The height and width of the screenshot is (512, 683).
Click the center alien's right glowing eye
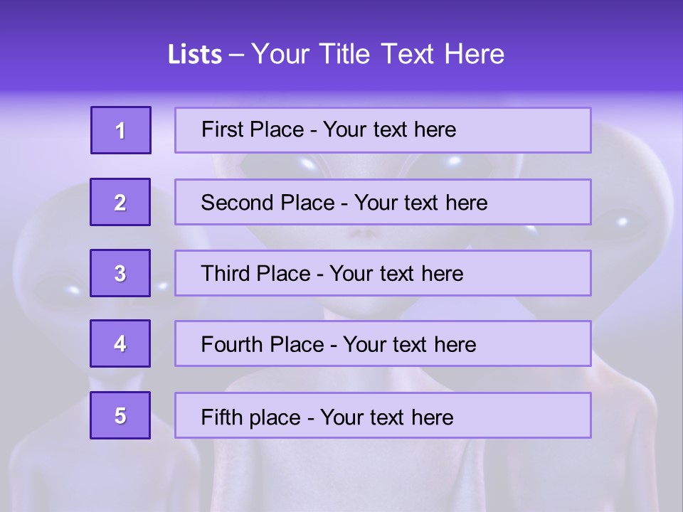click(453, 161)
